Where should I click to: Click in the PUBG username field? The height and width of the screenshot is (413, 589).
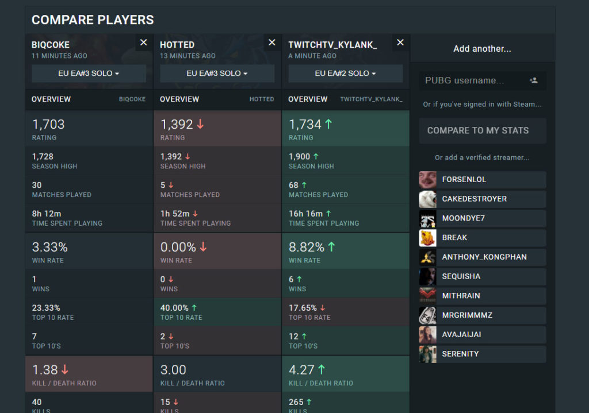pos(472,80)
